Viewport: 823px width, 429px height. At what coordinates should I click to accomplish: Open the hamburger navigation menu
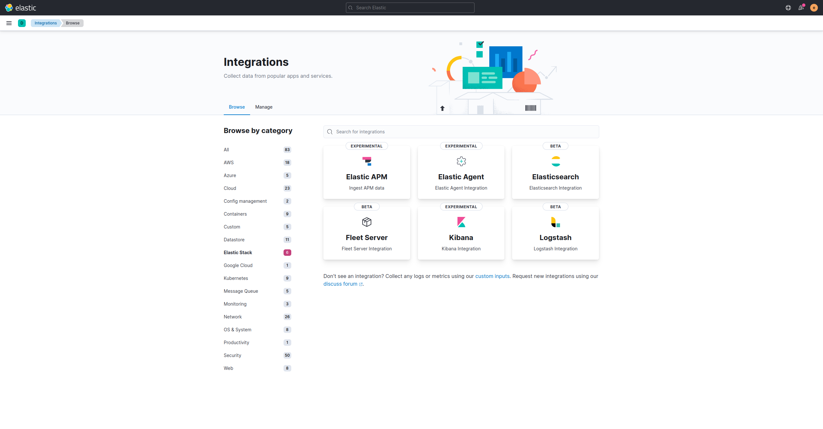click(x=9, y=23)
